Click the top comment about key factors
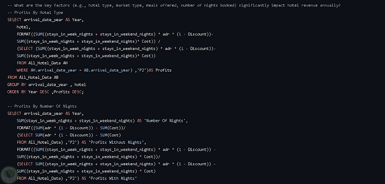The width and height of the screenshot is (385, 184). pyautogui.click(x=173, y=5)
